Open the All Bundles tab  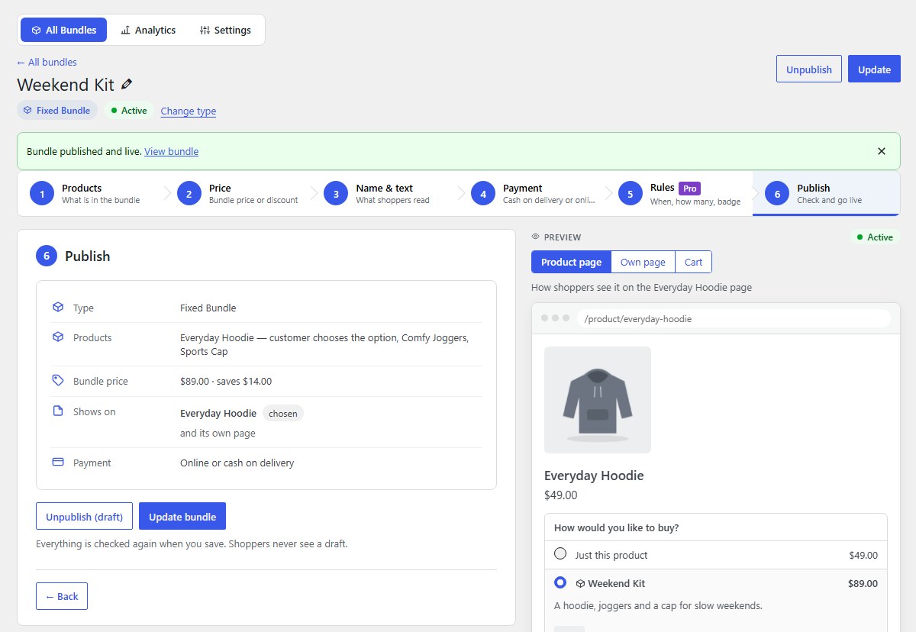64,30
